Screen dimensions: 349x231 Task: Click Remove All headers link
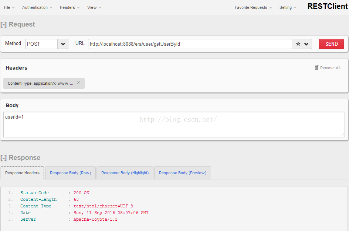pos(330,68)
